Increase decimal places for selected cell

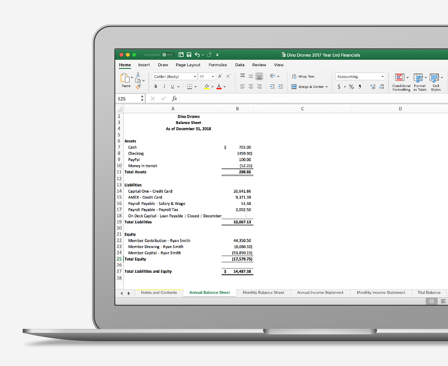pos(372,86)
